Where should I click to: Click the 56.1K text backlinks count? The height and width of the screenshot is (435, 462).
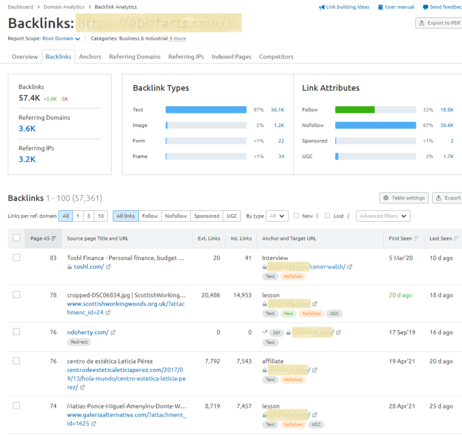tap(277, 110)
